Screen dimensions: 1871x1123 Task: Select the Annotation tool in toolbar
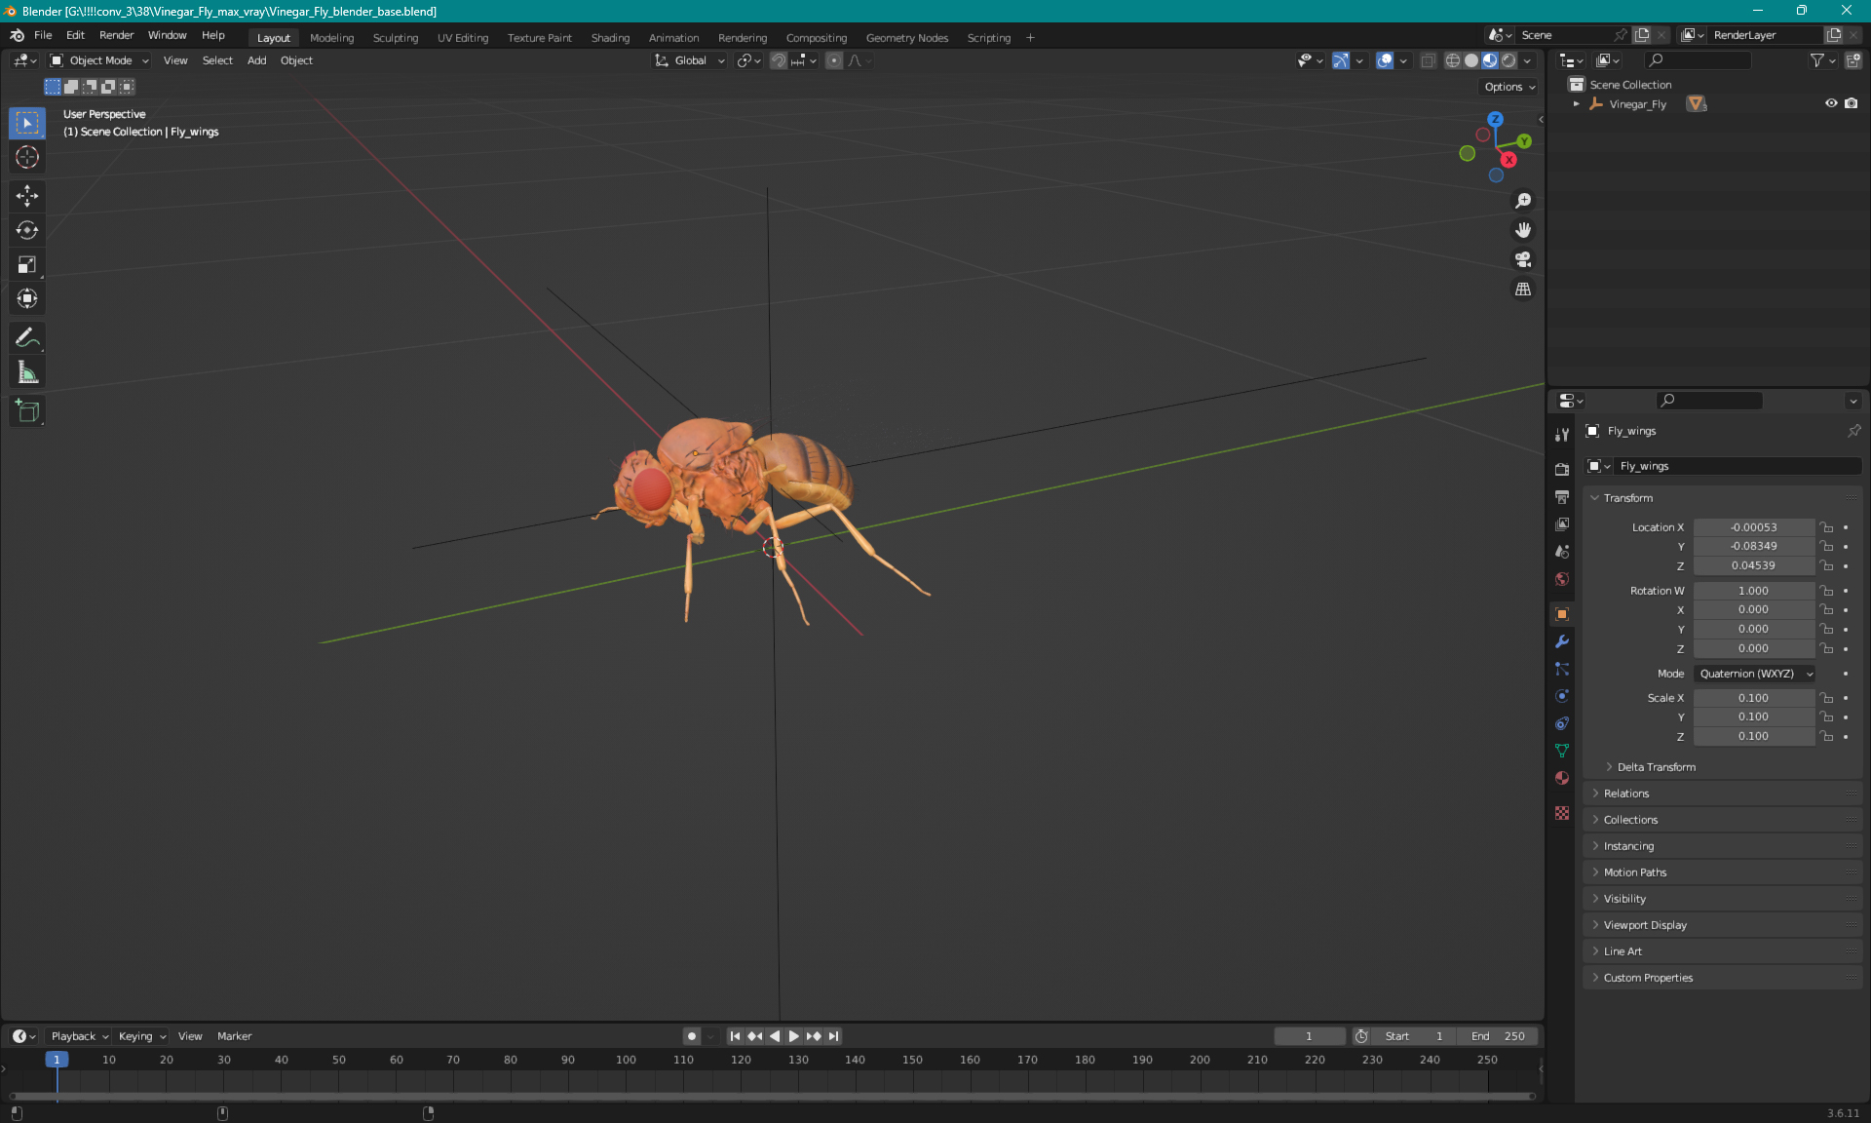click(26, 337)
